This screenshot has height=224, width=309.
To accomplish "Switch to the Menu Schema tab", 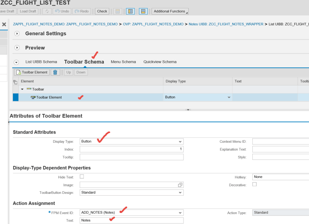I will point(123,62).
